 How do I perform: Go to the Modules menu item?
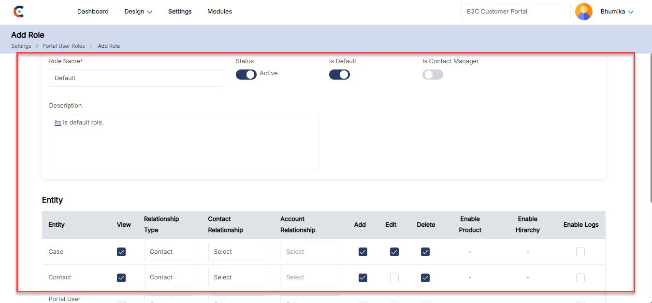click(219, 12)
